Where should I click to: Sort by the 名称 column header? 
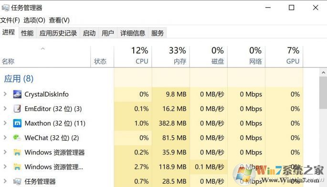click(45, 56)
